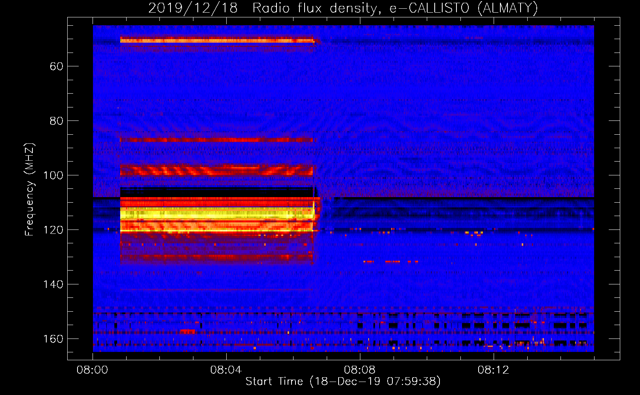Click the '100' frequency tick label
The image size is (640, 395).
pyautogui.click(x=53, y=175)
